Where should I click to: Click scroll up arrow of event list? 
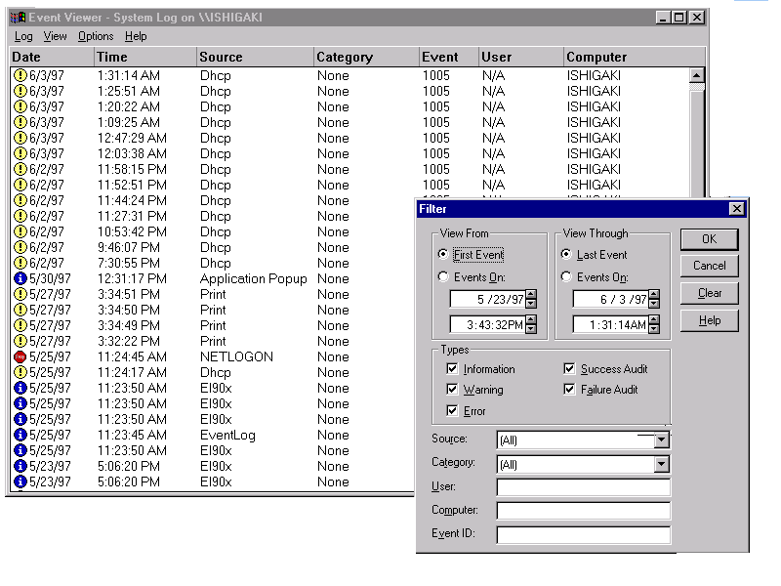click(x=696, y=76)
